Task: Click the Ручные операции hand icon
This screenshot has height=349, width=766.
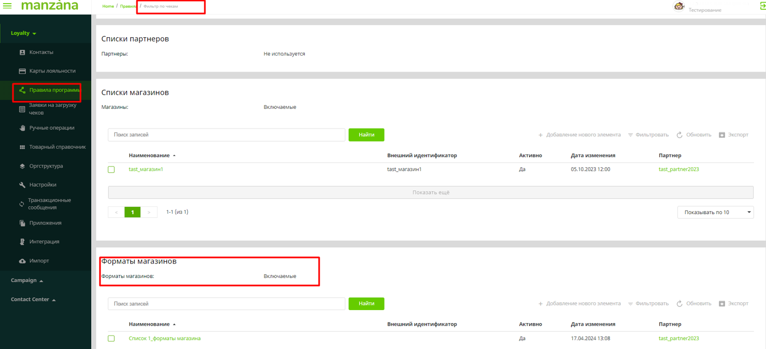Action: point(22,128)
